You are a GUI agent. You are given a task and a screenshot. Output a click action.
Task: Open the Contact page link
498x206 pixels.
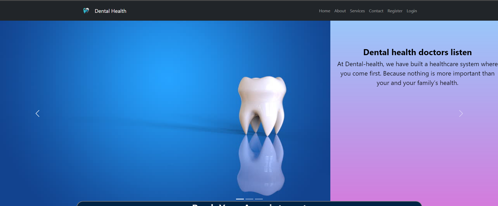pos(376,11)
